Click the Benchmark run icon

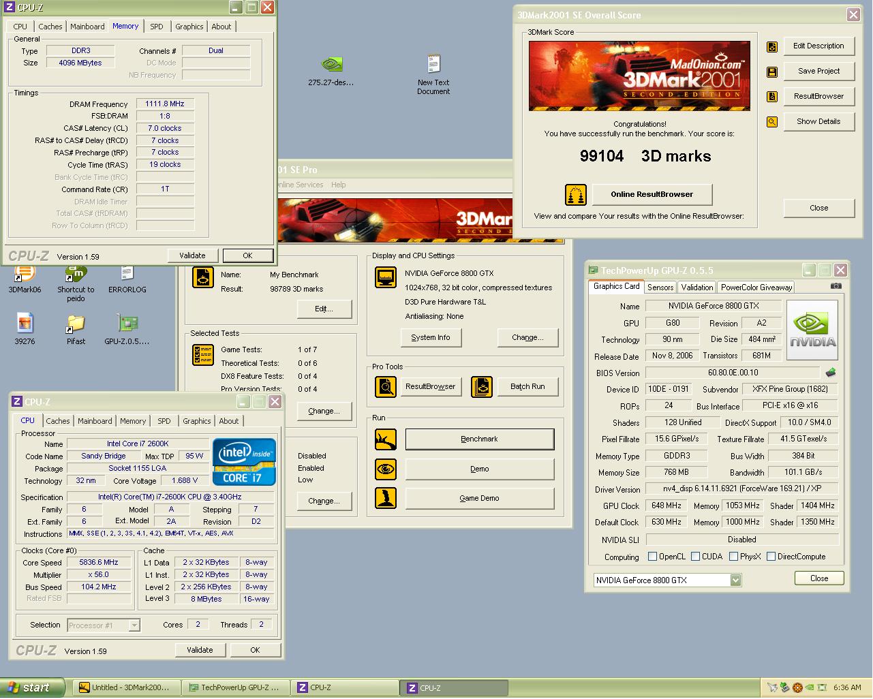[386, 439]
